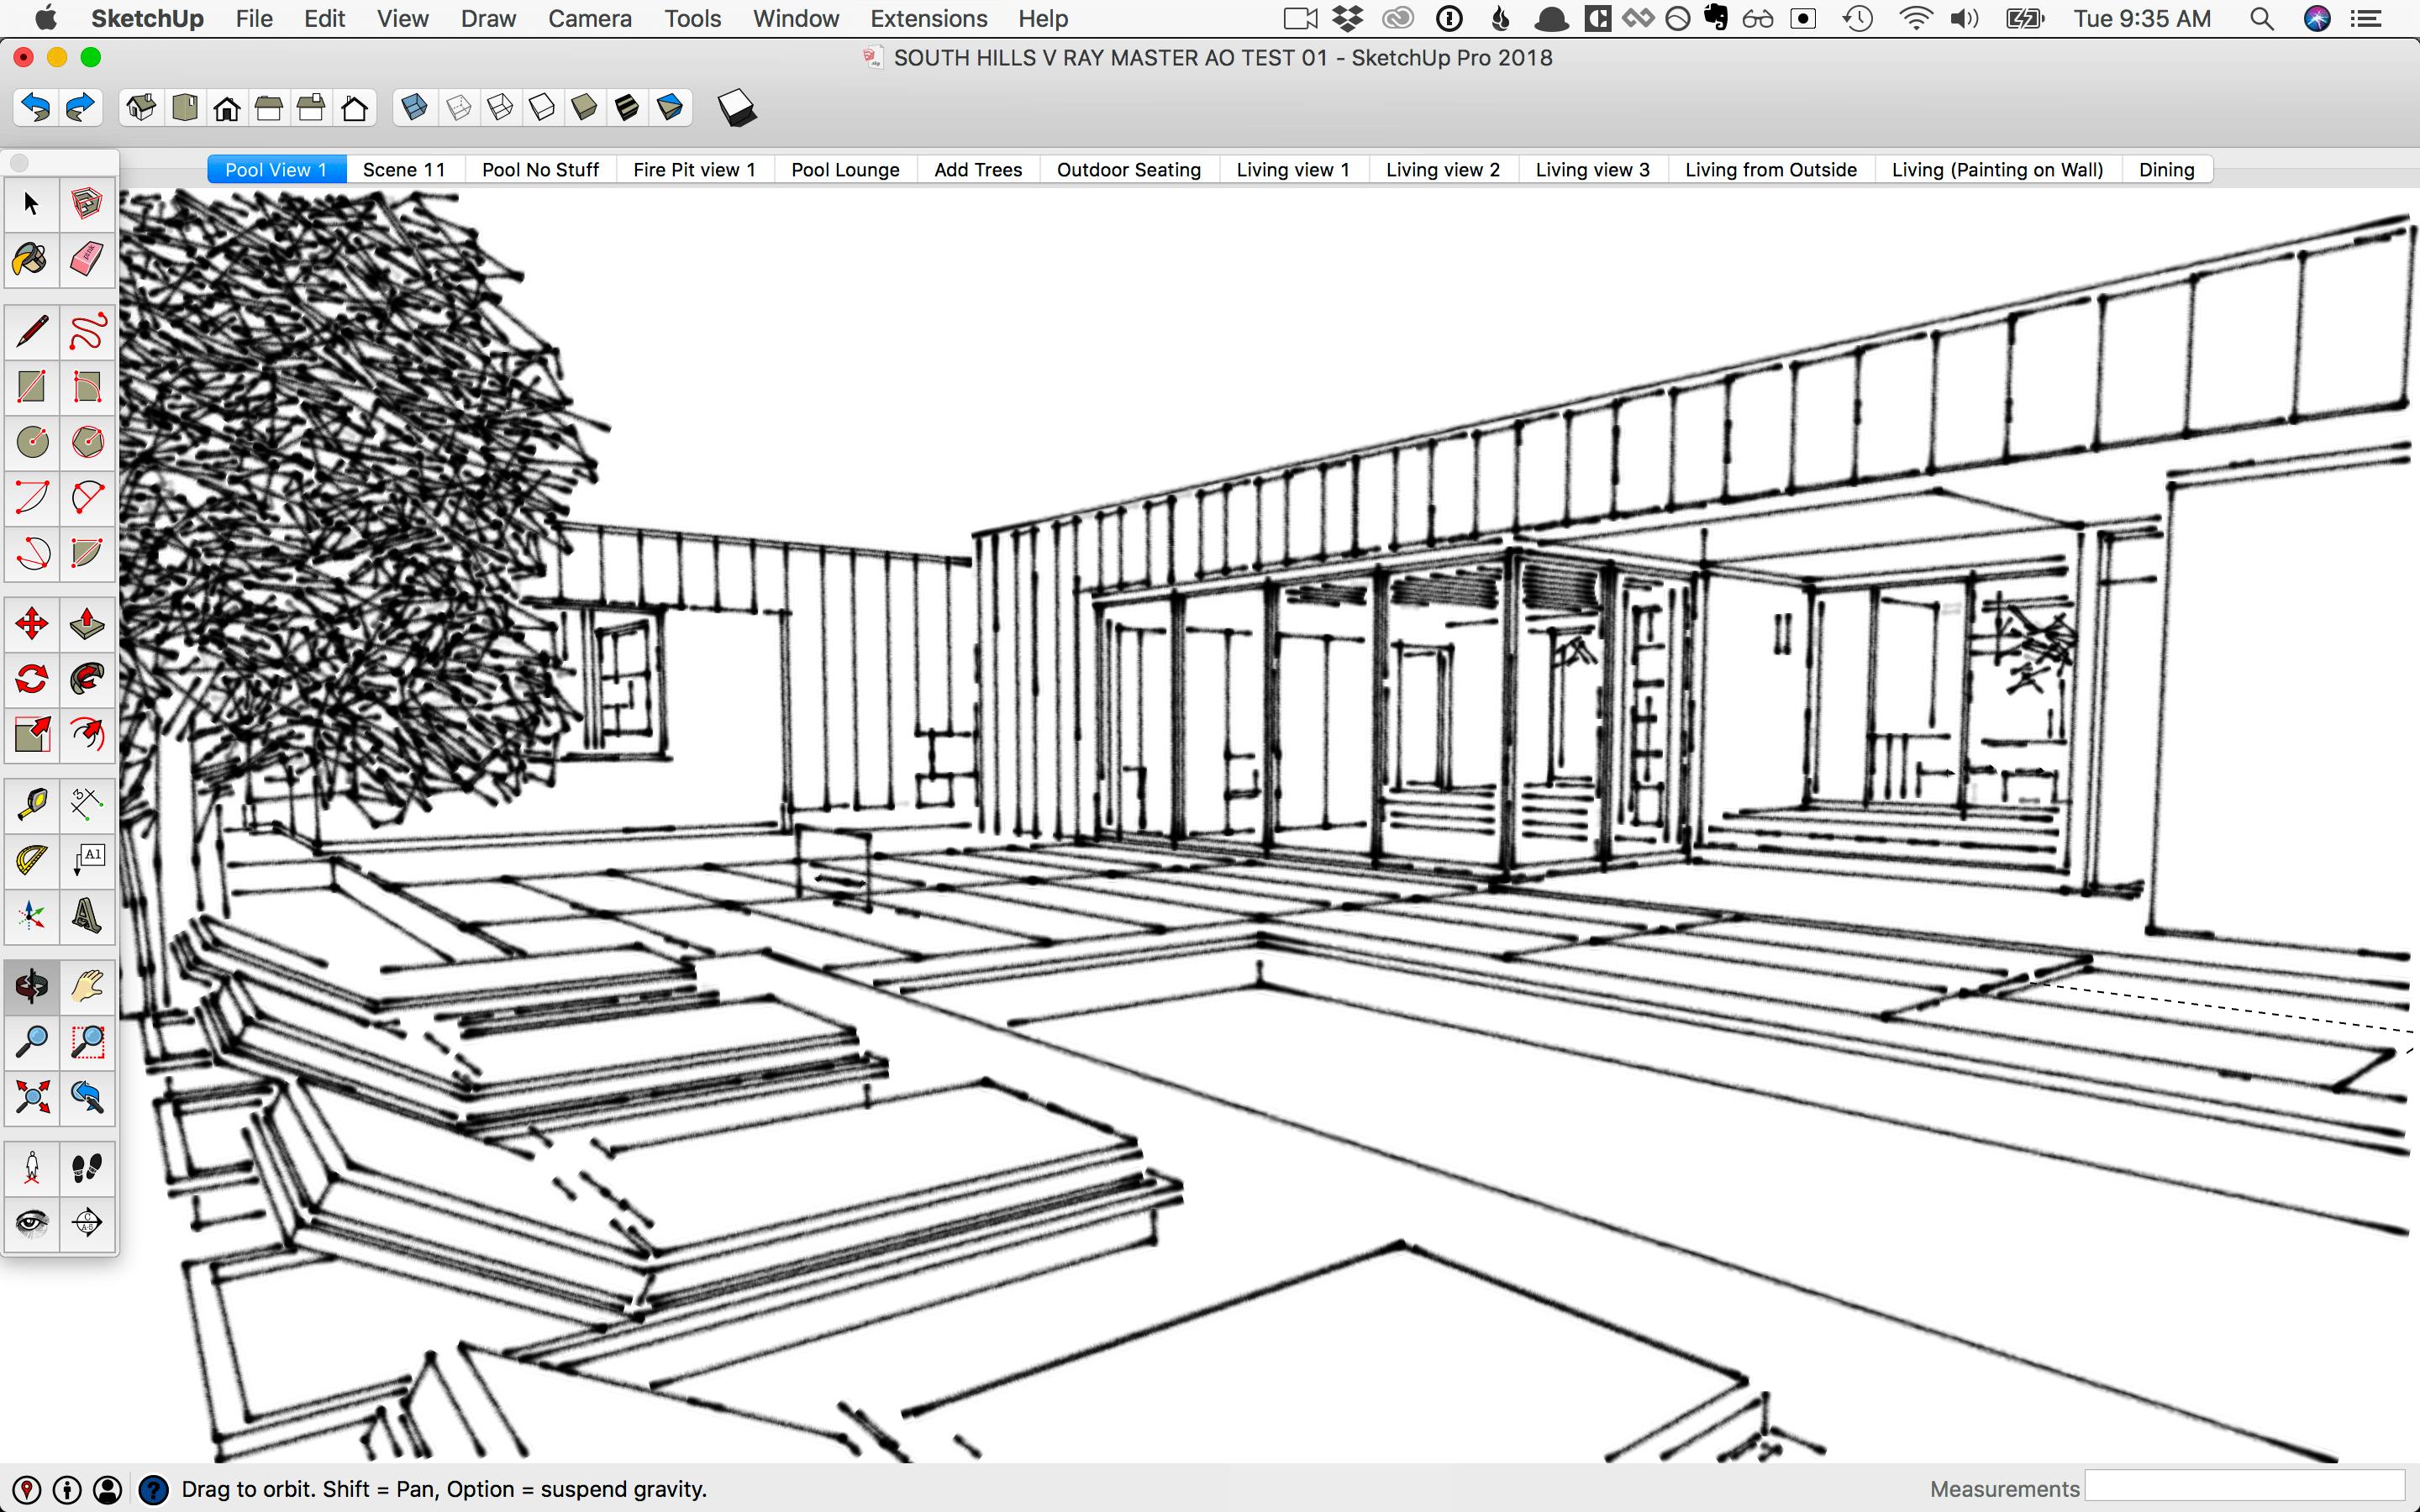Toggle the Outdoor Seating scene tab
Screen dimensions: 2420x1512
(1128, 169)
